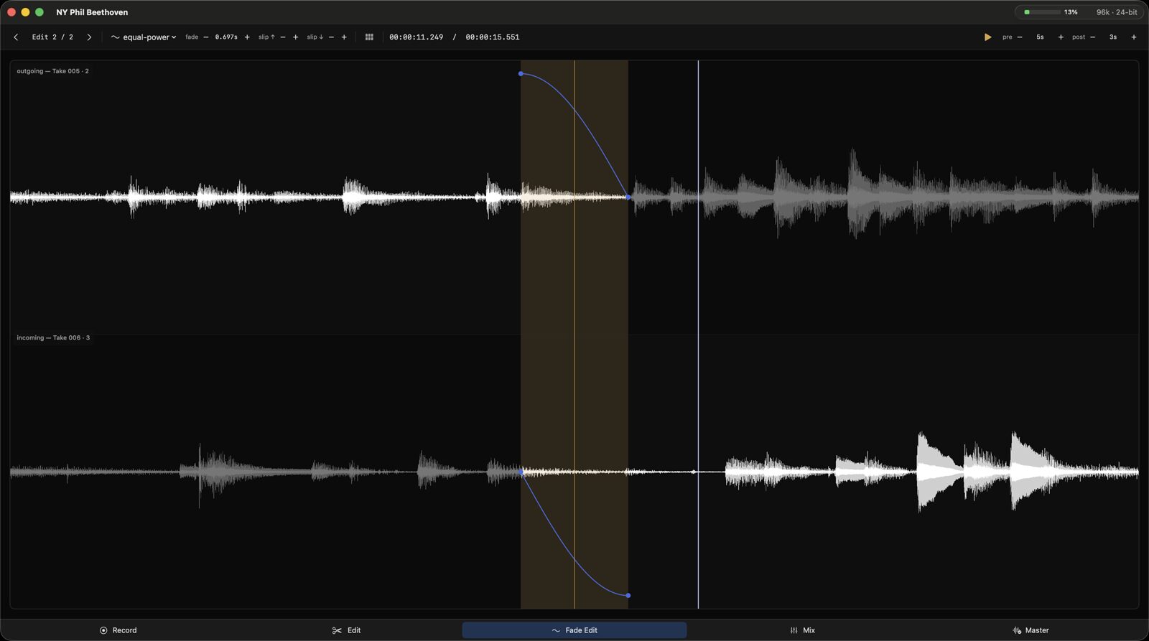The width and height of the screenshot is (1149, 641).
Task: Click the current time 00:00:11.249
Action: coord(417,37)
